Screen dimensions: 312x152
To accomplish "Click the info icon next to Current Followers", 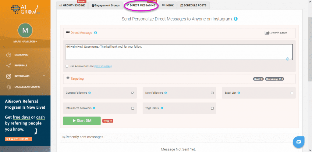I will (x=90, y=93).
